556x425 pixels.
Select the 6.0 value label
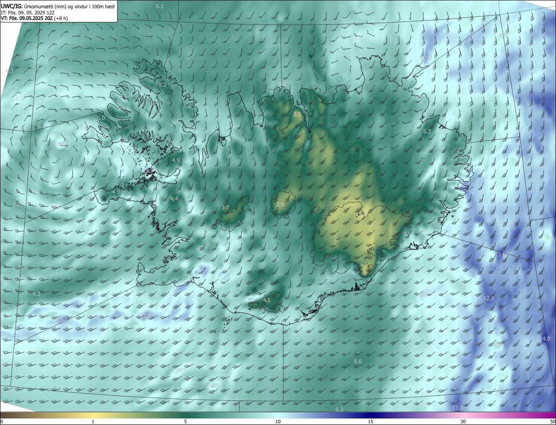(x=358, y=361)
